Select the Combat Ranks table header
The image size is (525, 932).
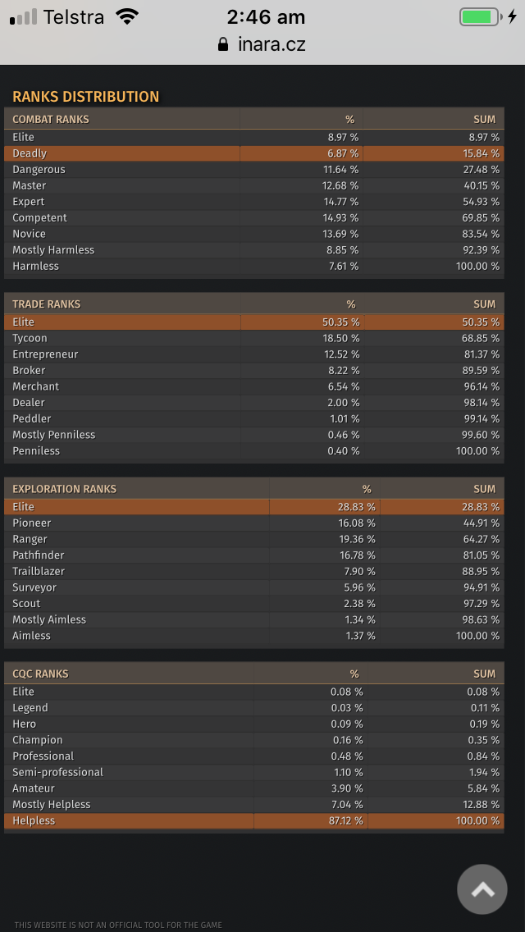[x=253, y=119]
